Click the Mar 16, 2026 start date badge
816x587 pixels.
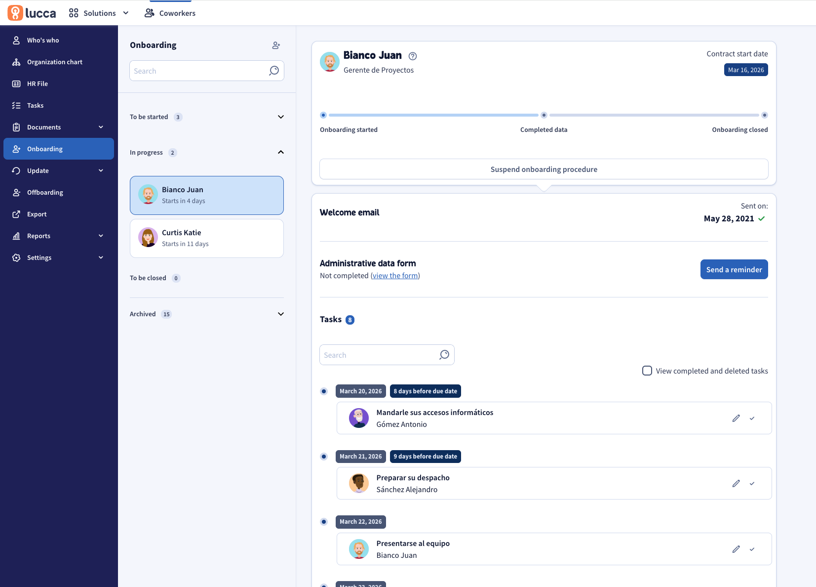[746, 70]
